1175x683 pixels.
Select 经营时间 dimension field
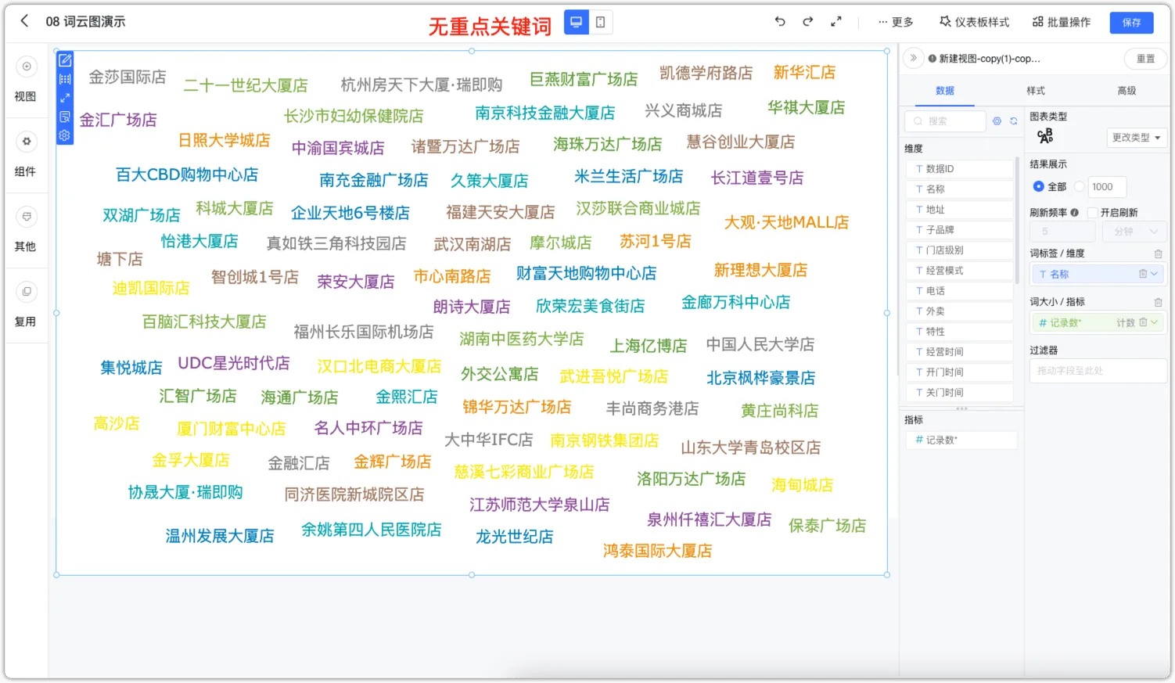(x=959, y=352)
